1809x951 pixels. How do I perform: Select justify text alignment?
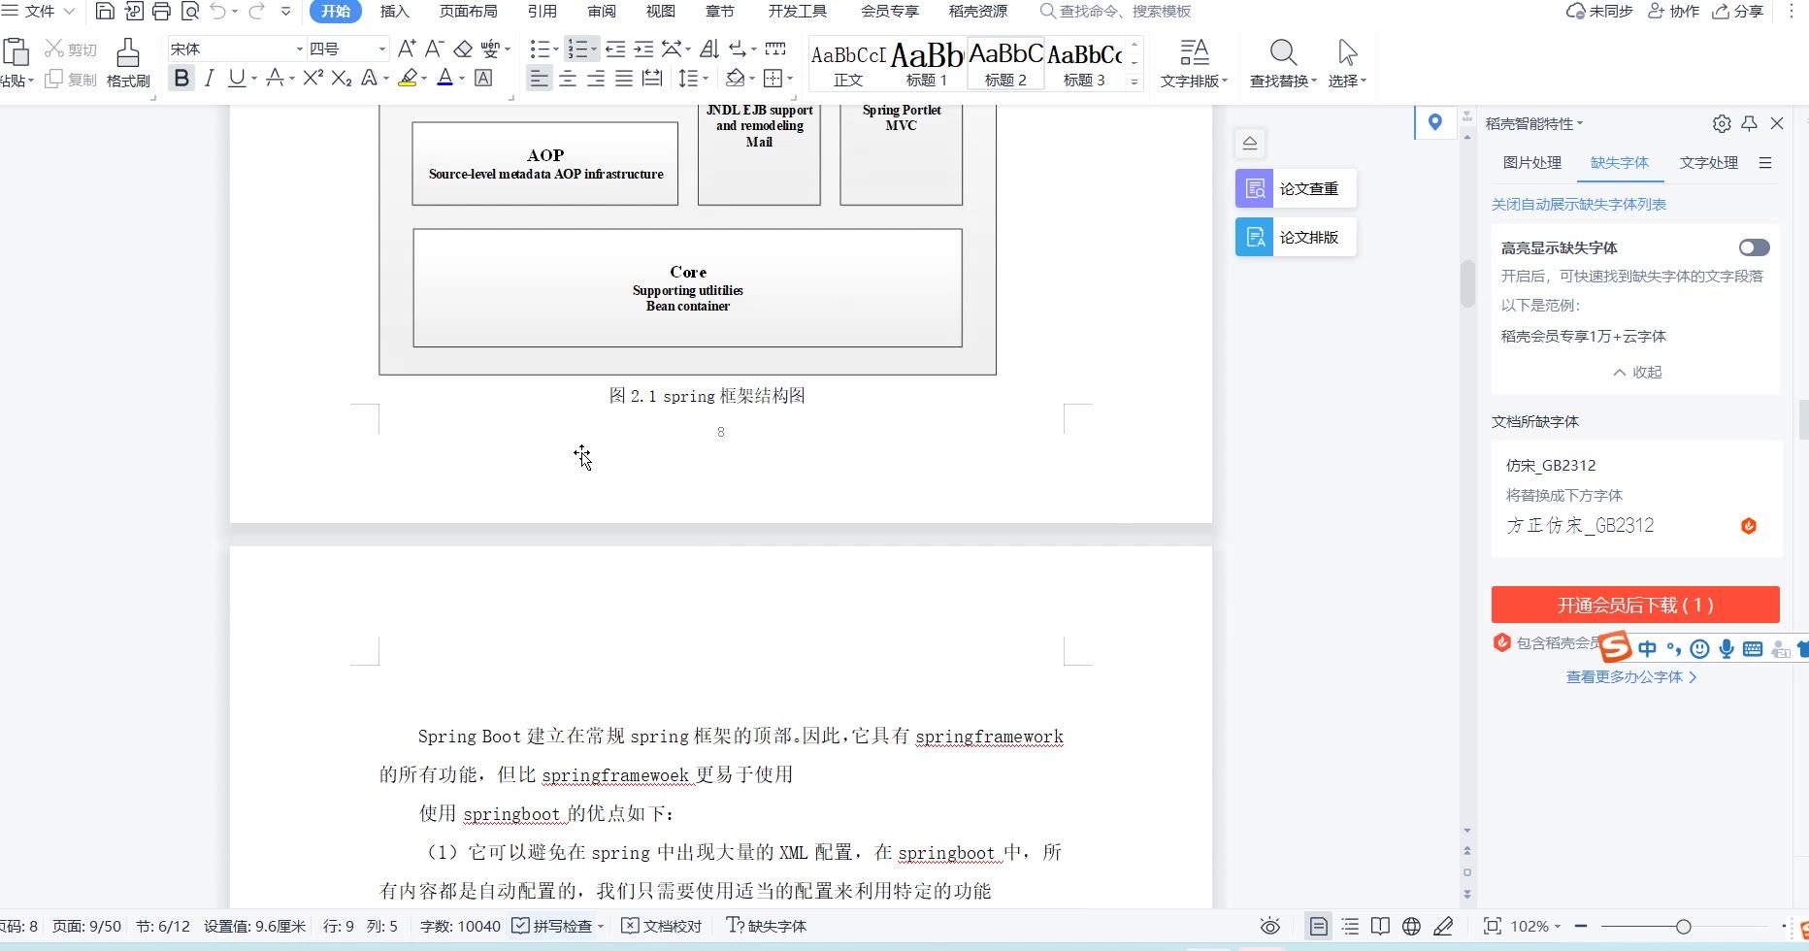click(x=624, y=79)
